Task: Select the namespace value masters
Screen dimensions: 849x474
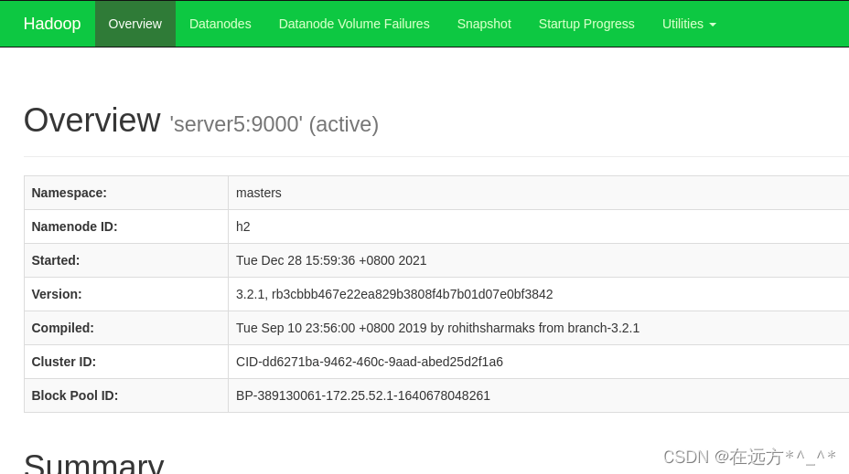Action: click(258, 193)
